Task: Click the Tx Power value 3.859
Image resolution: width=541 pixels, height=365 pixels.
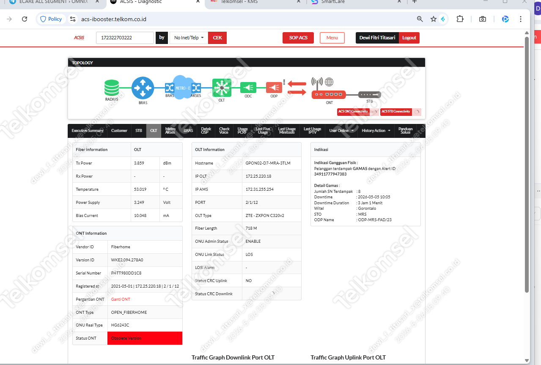Action: [139, 163]
